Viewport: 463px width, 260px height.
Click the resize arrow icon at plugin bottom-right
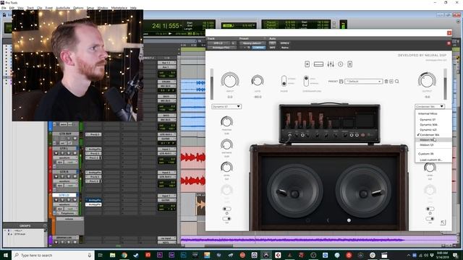[x=443, y=222]
